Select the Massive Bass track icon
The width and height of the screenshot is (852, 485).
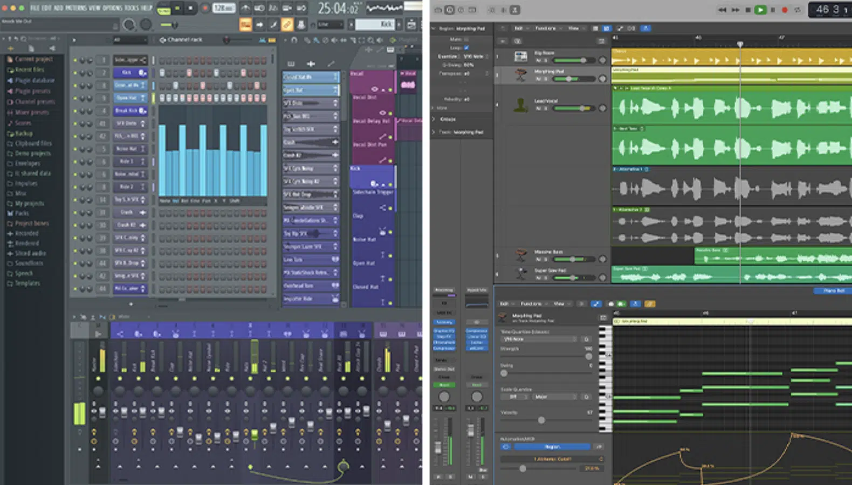[520, 255]
